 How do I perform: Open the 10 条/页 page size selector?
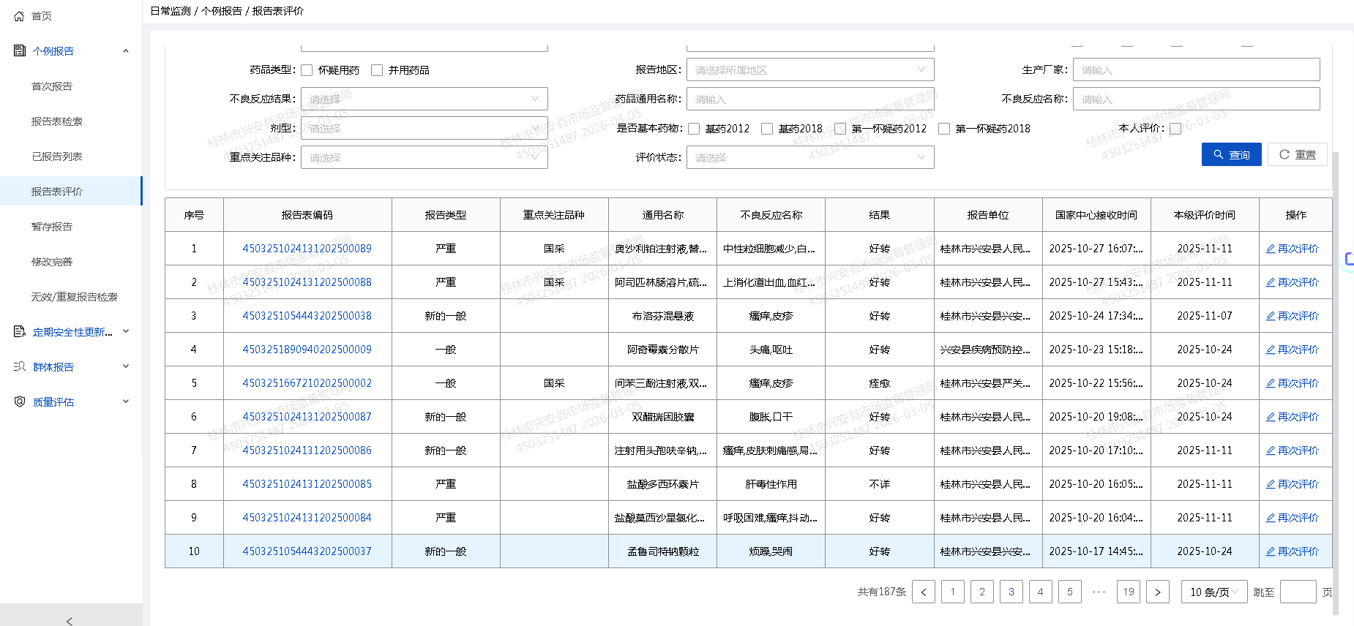[x=1213, y=592]
